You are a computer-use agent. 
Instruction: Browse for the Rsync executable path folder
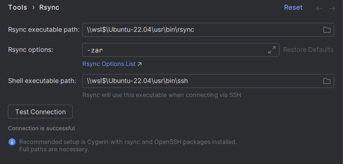click(x=327, y=30)
